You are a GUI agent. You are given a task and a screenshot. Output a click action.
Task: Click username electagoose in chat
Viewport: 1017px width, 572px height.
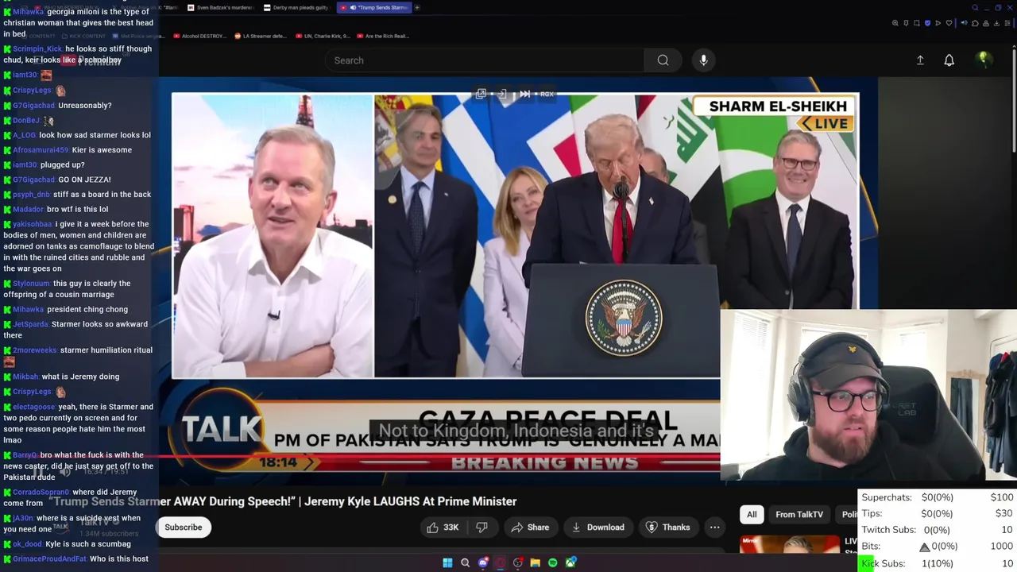[34, 407]
